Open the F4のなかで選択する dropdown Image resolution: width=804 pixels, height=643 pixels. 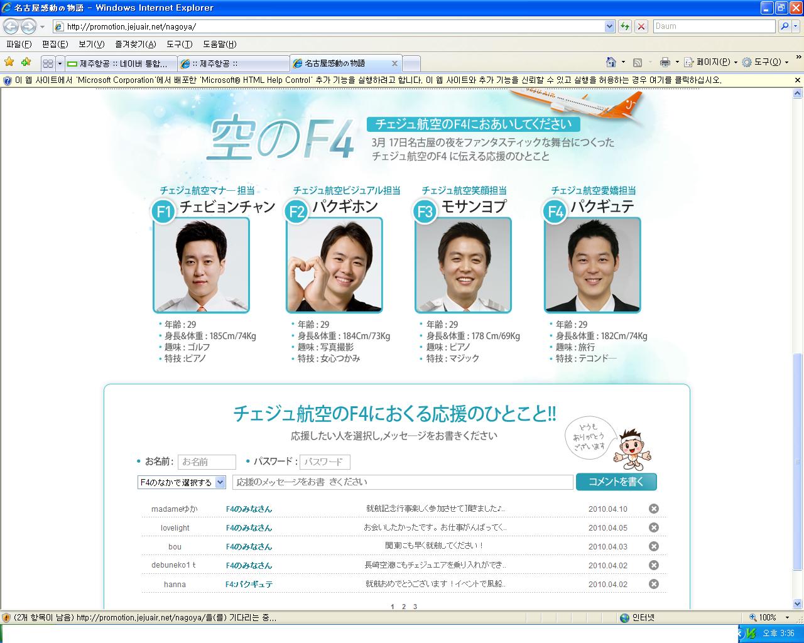182,482
